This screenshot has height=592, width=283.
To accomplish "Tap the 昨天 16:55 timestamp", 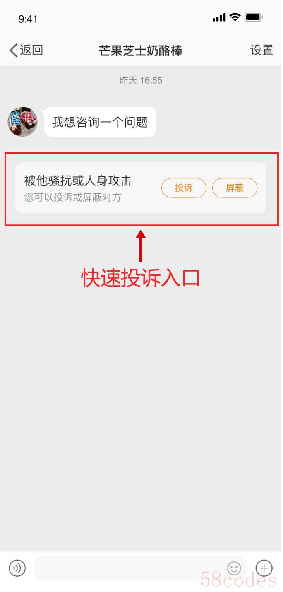I will (141, 80).
